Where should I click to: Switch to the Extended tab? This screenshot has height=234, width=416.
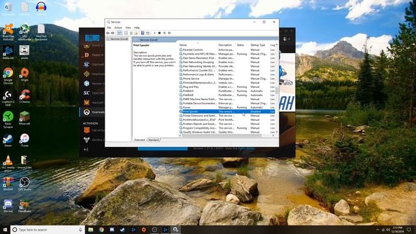click(x=140, y=140)
